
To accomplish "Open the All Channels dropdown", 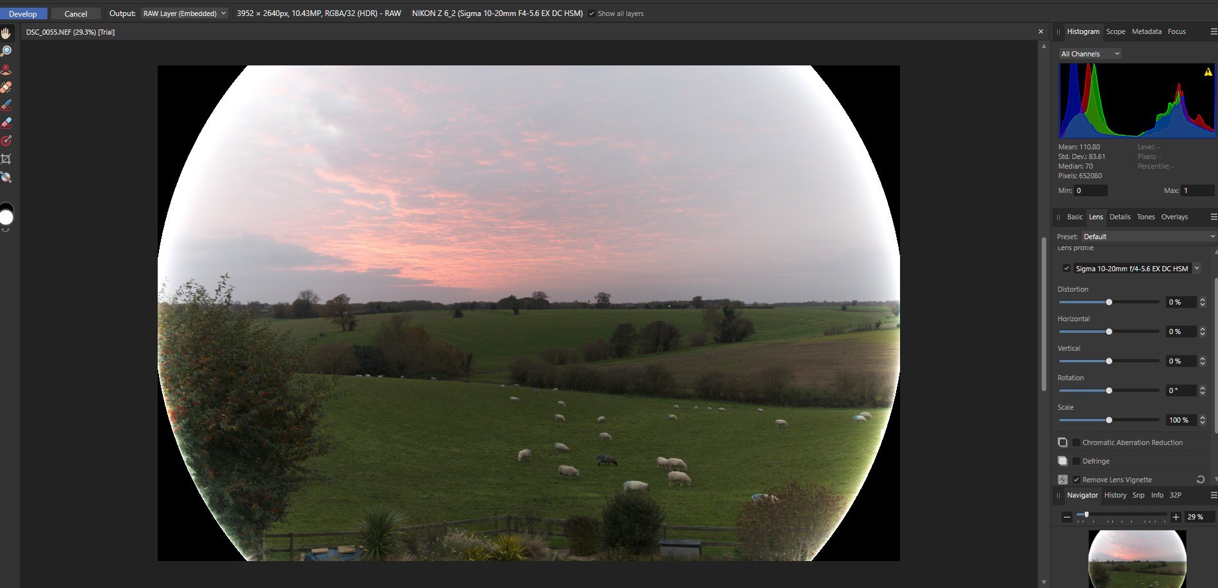I will [1090, 54].
